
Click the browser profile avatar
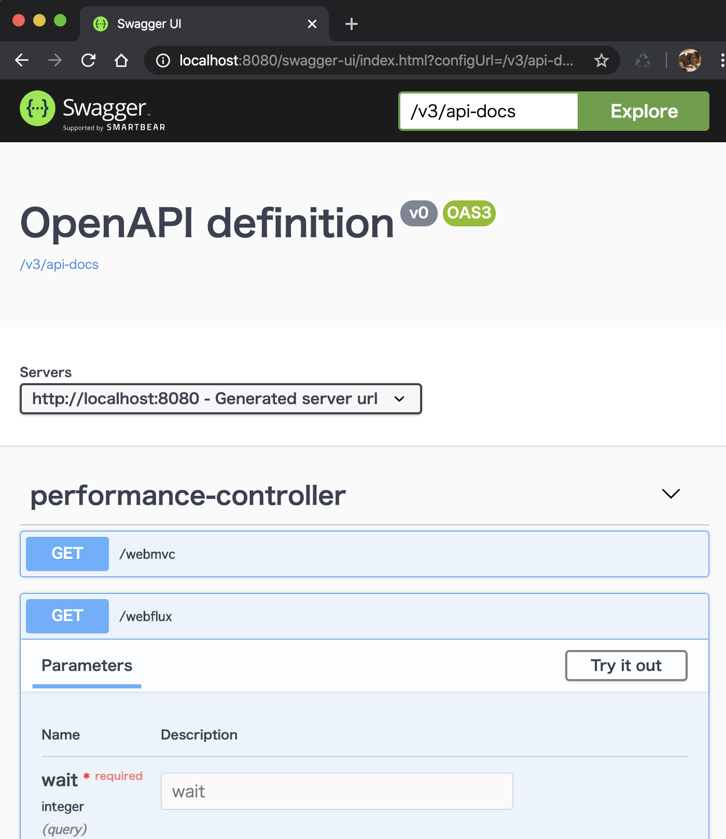690,60
